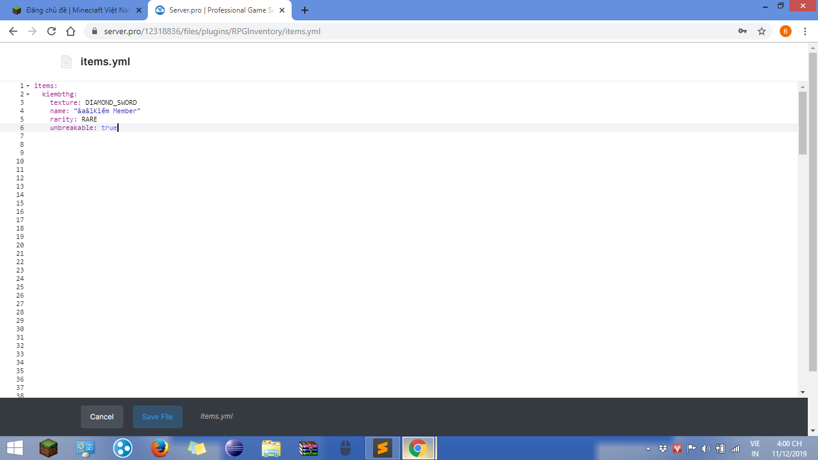The height and width of the screenshot is (460, 818).
Task: Open File Explorer from the taskbar
Action: 271,448
